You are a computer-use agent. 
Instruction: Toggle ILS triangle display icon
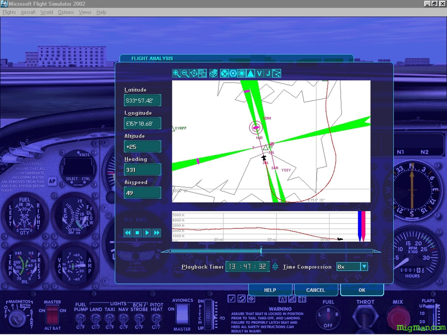point(251,73)
